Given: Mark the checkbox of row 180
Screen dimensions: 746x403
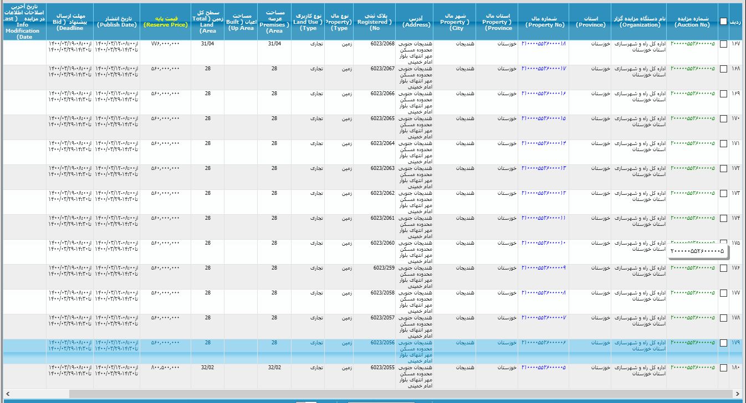Looking at the screenshot, I should [x=723, y=368].
